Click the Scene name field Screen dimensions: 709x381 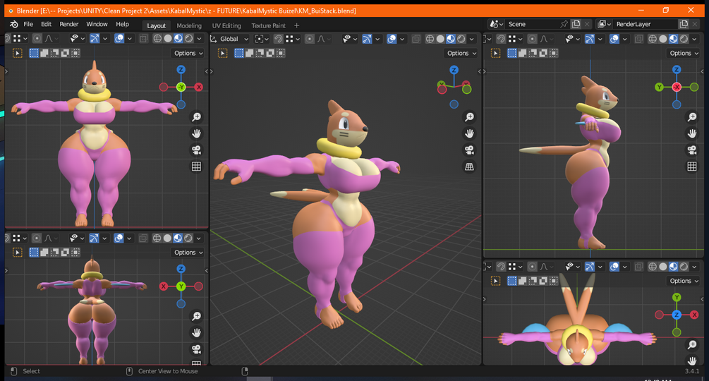click(532, 25)
